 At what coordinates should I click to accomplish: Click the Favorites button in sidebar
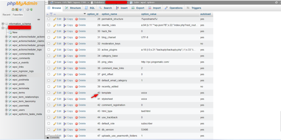pos(18,15)
